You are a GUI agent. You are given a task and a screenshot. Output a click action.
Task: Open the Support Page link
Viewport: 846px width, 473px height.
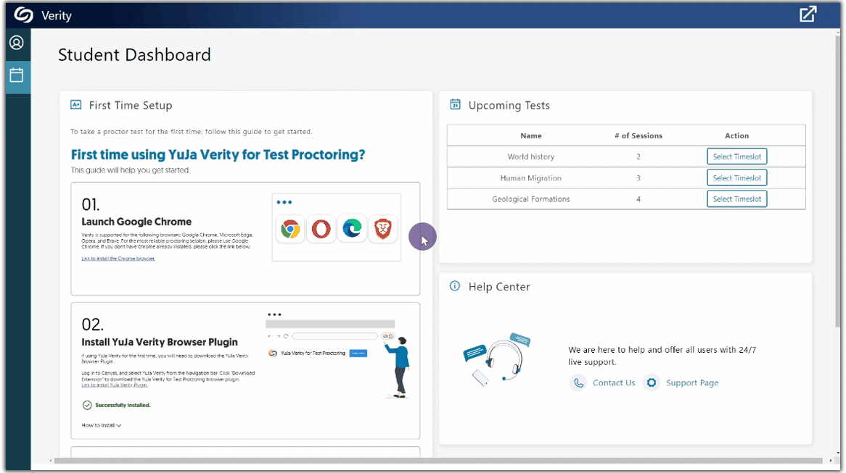(x=692, y=382)
